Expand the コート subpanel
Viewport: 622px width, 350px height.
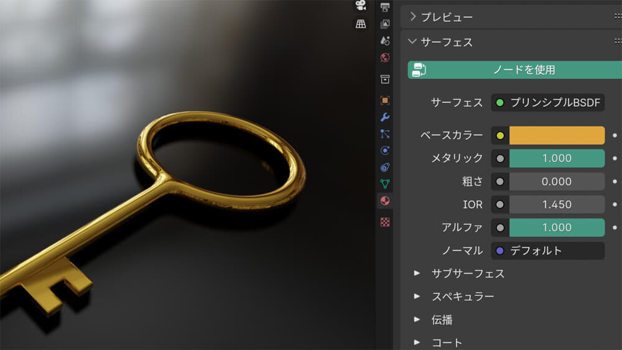tap(417, 342)
